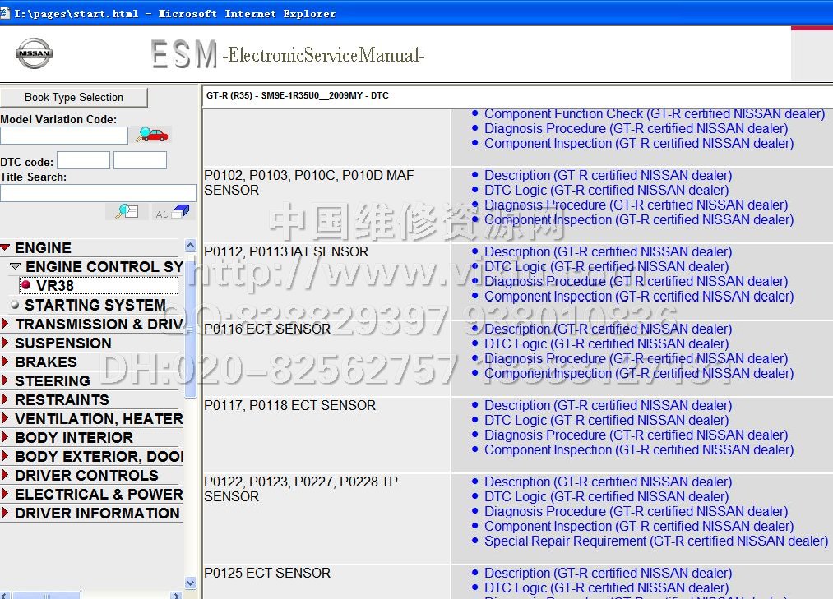This screenshot has width=833, height=599.
Task: Focus the Title Search text field
Action: tap(99, 193)
